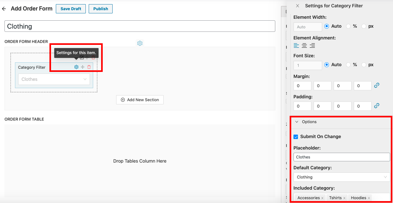Image resolution: width=393 pixels, height=203 pixels.
Task: Uncheck Submit On Change checkbox
Action: click(x=296, y=137)
